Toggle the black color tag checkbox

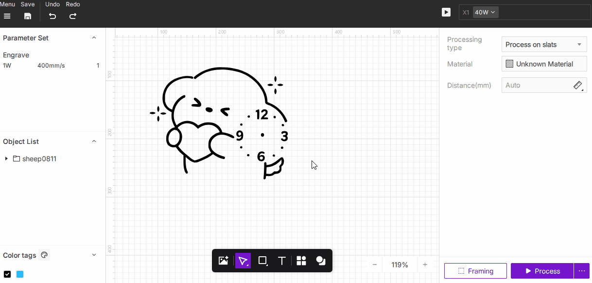7,274
